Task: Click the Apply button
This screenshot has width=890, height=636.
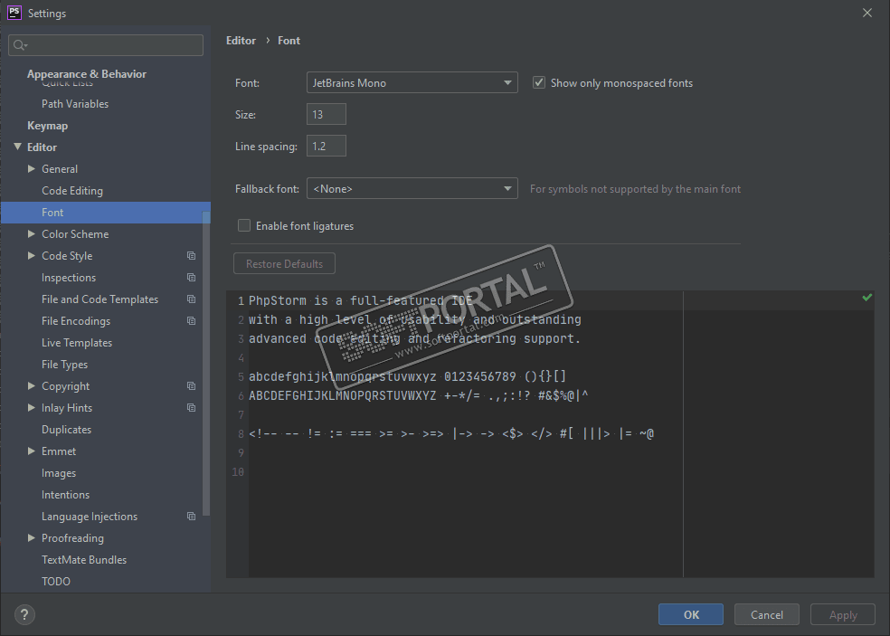Action: pos(843,614)
